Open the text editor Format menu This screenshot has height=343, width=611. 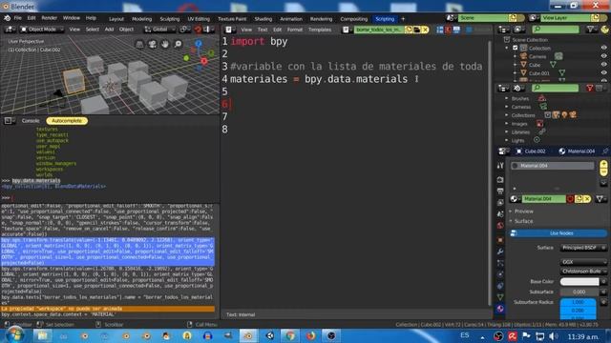[294, 30]
